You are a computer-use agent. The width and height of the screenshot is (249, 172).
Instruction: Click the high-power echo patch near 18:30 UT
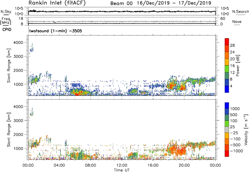172,85
